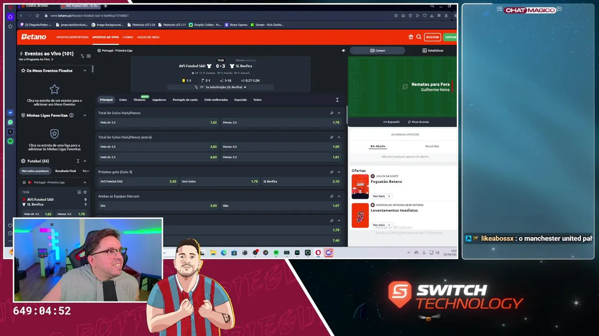Click Fixar Evento below the pitch
This screenshot has height=336, width=599.
(x=418, y=122)
